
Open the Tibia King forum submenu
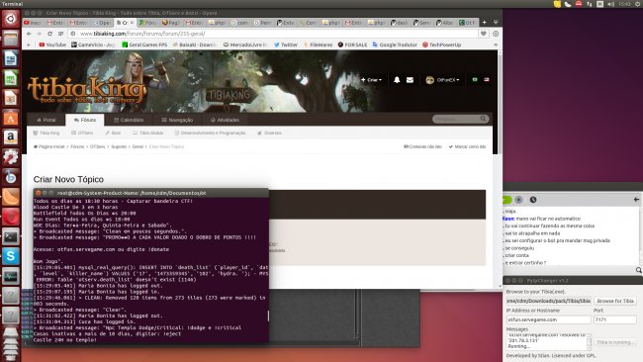coord(46,133)
